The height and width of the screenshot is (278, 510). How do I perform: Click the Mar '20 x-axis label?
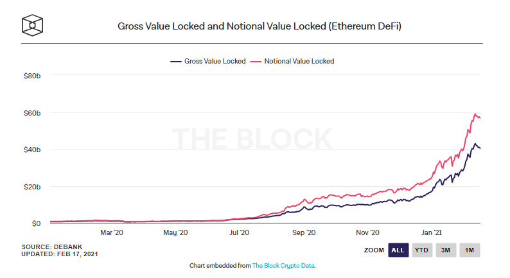(111, 232)
